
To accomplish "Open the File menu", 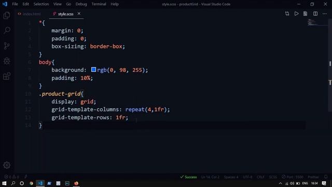I will point(15,4).
